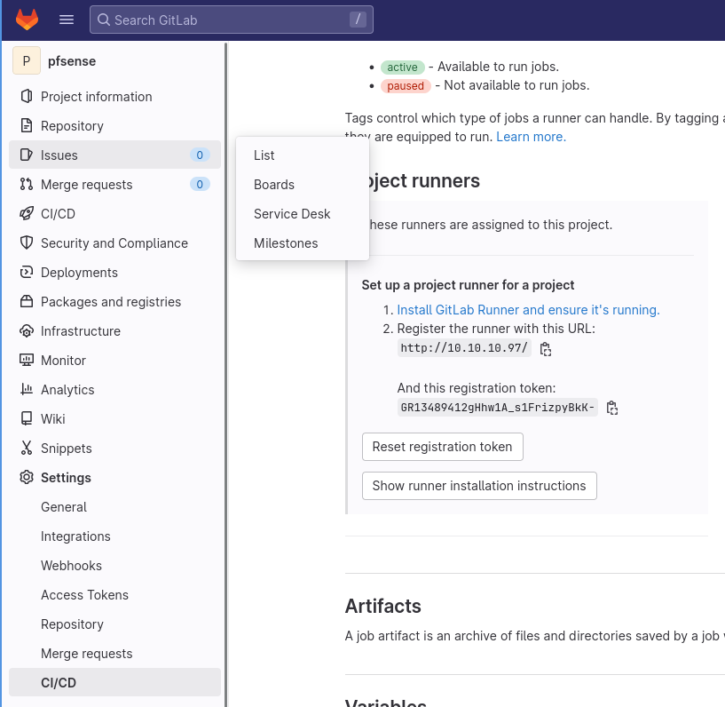This screenshot has width=725, height=707.
Task: Open CI/CD rocket icon in sidebar
Action: pos(27,214)
